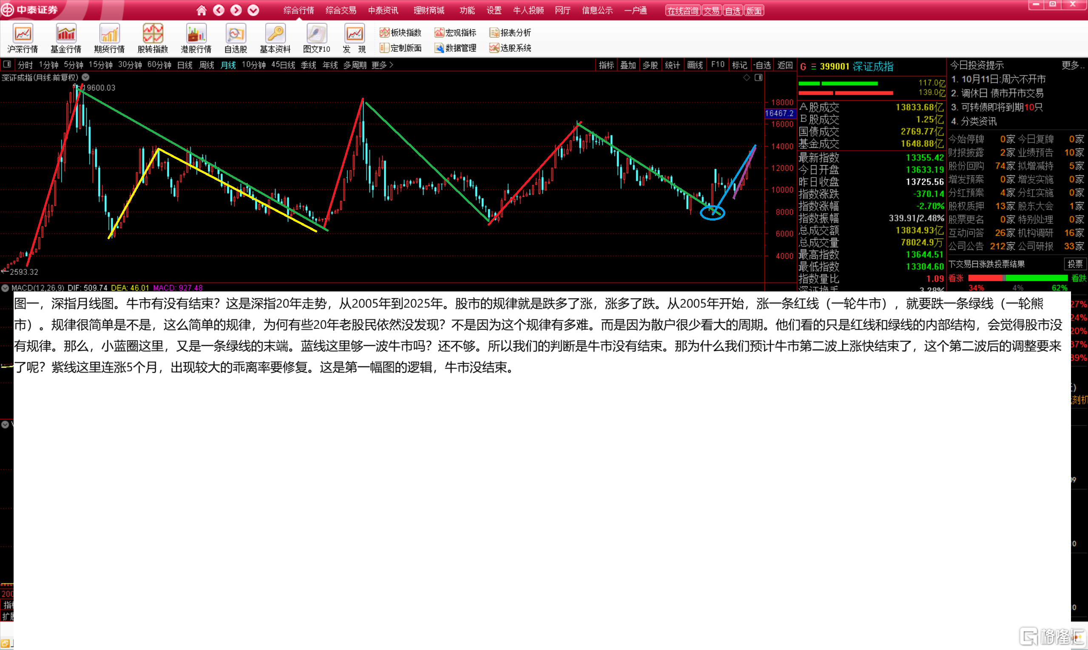Open the 股转指数 index icon
The height and width of the screenshot is (650, 1088).
(153, 34)
